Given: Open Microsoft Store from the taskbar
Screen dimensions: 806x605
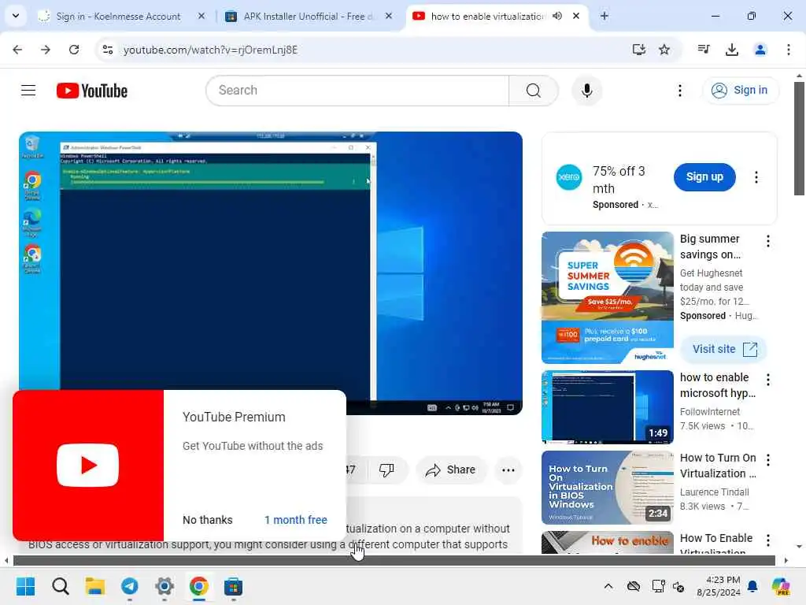Looking at the screenshot, I should coord(233,586).
